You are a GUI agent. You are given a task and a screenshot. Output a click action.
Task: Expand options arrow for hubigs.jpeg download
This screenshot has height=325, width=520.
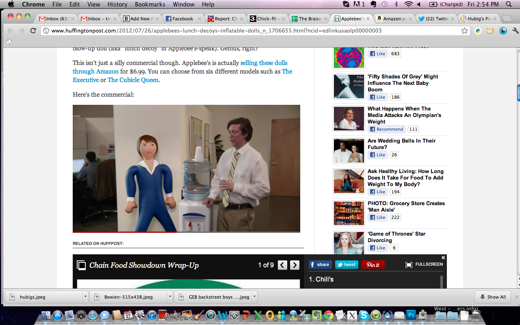click(x=85, y=297)
